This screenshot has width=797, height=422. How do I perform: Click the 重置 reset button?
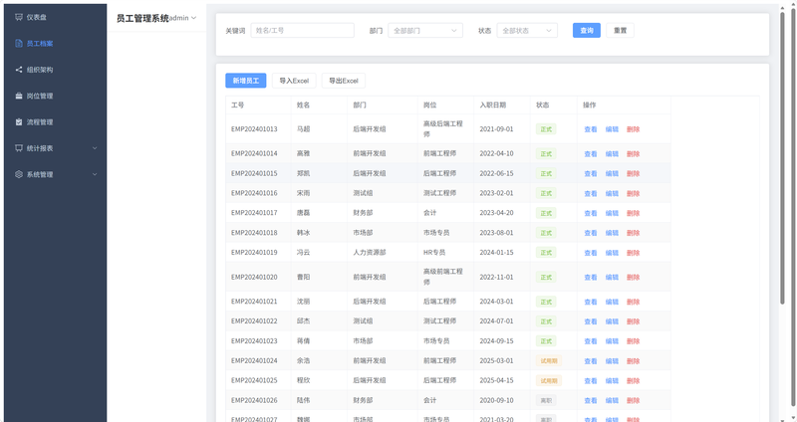tap(620, 31)
